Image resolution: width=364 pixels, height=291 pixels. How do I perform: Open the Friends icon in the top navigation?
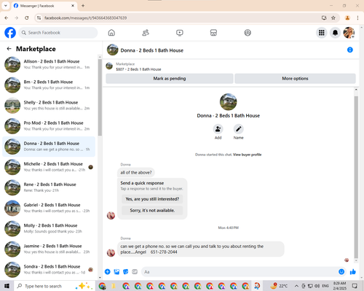click(x=146, y=33)
